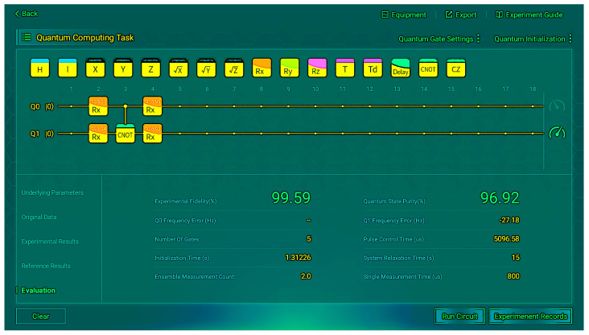Select the Hadamard H gate tile
This screenshot has width=589, height=335.
[39, 68]
